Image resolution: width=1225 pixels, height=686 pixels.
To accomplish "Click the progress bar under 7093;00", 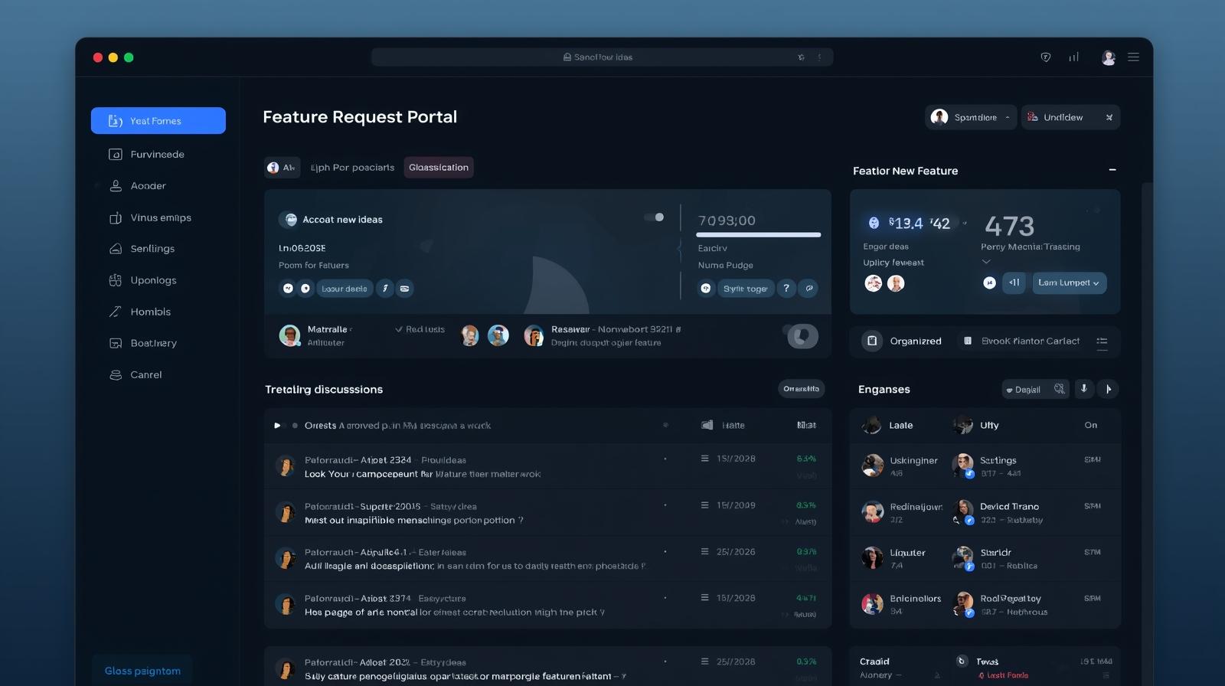I will [x=759, y=234].
